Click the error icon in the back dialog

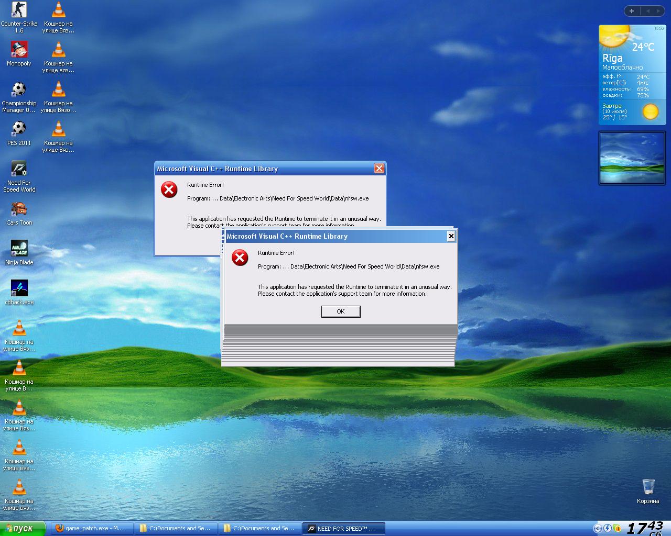[169, 189]
